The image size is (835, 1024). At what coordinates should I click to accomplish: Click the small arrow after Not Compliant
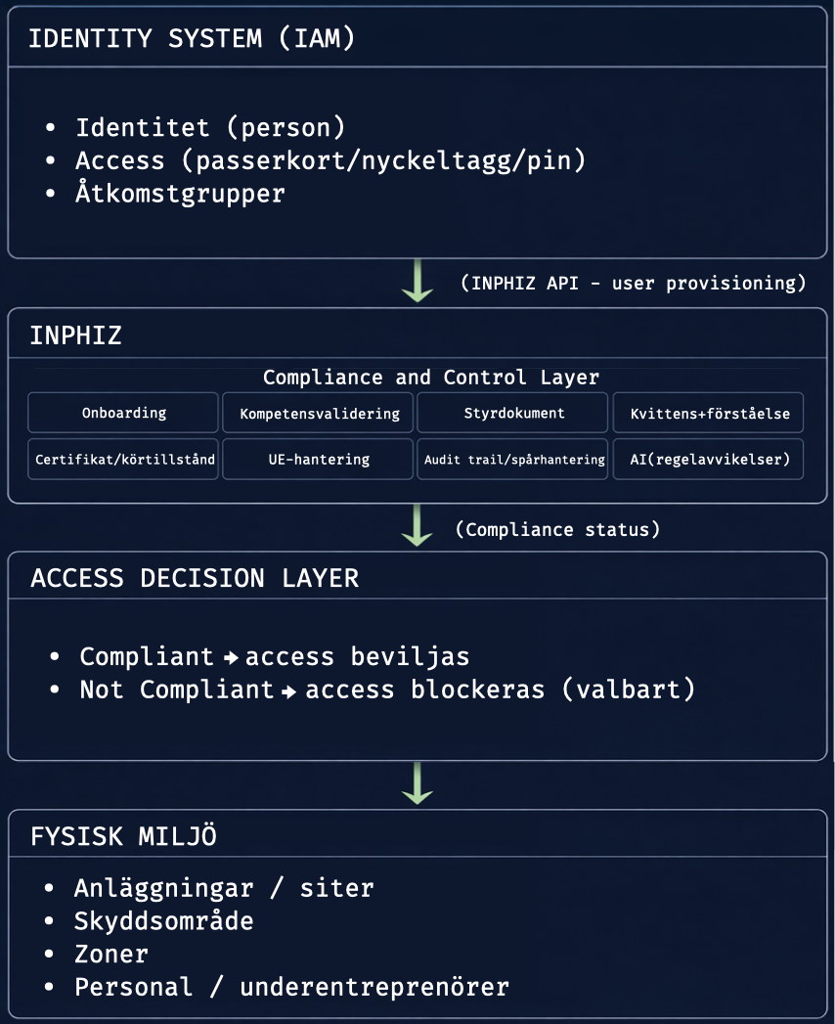289,690
